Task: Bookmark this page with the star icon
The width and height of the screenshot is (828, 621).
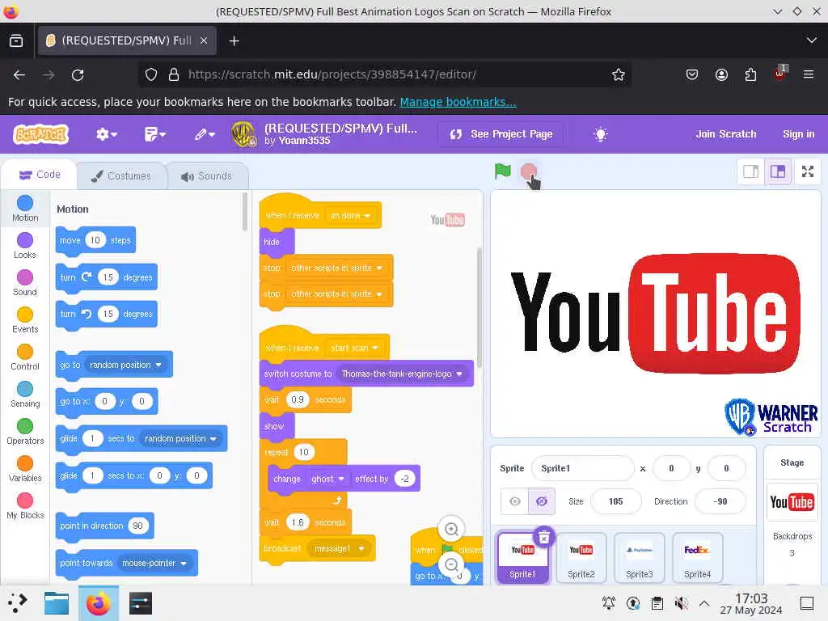Action: 619,75
